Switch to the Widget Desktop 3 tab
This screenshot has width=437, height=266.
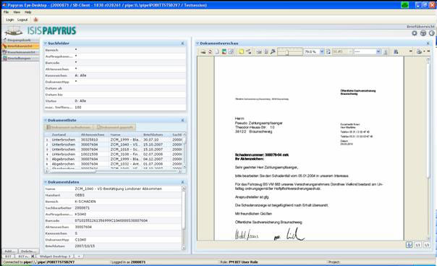pos(55,257)
